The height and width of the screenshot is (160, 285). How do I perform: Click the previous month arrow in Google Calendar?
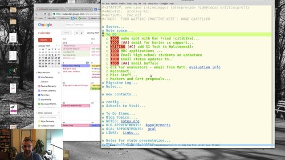(x=77, y=33)
